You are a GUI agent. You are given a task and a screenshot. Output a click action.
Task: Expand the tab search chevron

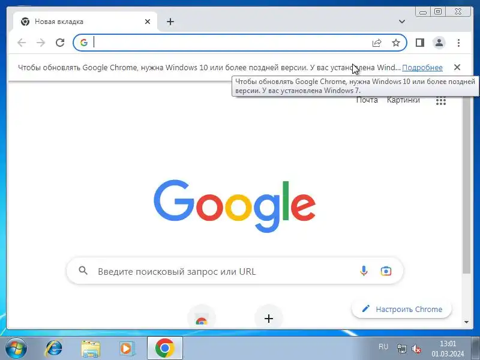(x=402, y=22)
